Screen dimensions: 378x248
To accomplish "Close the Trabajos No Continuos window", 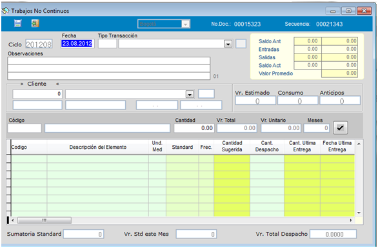I will coord(364,11).
